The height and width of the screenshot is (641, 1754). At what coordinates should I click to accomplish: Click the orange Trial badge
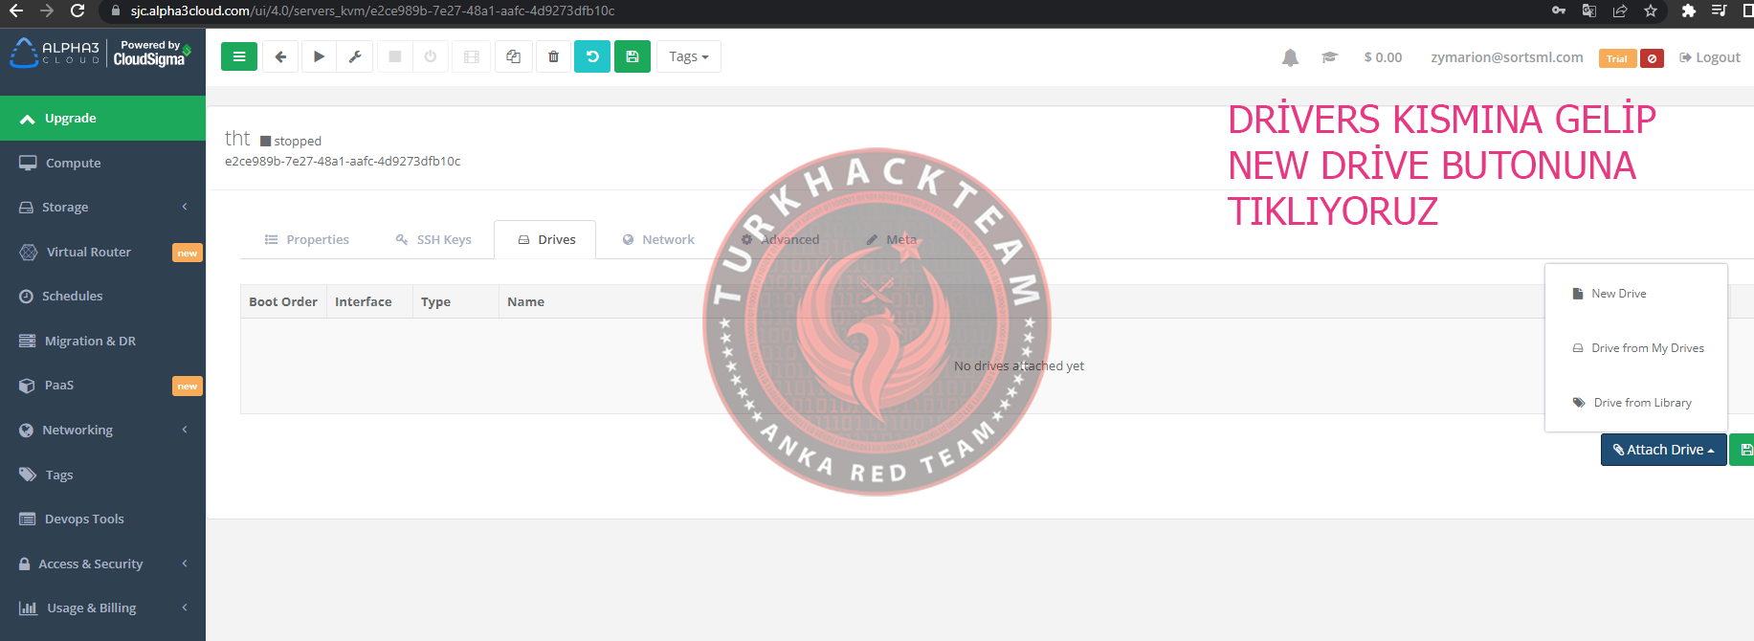click(1617, 58)
